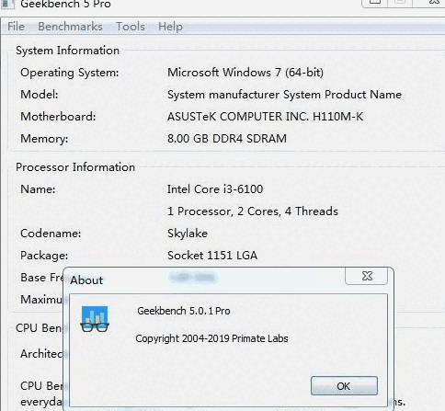
Task: Click the 'Socket 1151 LGA' value
Action: 212,256
